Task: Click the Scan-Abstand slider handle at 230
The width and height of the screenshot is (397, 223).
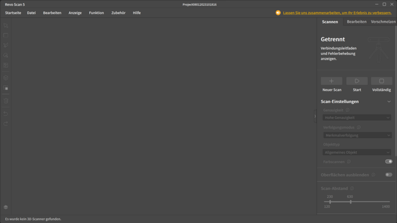Action: point(330,202)
